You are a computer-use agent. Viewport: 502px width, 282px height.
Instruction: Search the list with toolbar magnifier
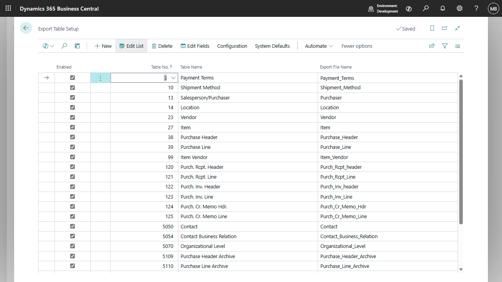[64, 46]
